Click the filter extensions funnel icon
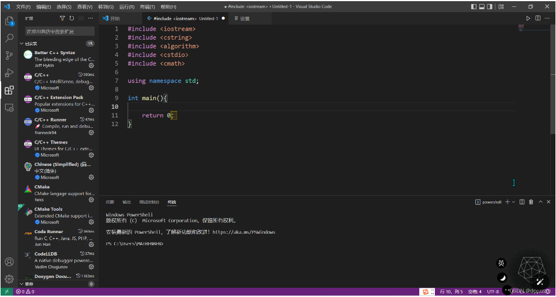Screen dimensions: 556x297 [62, 18]
